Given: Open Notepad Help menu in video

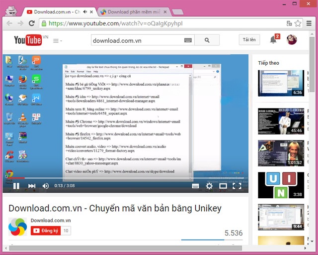Looking at the screenshot, I should click(96, 72).
